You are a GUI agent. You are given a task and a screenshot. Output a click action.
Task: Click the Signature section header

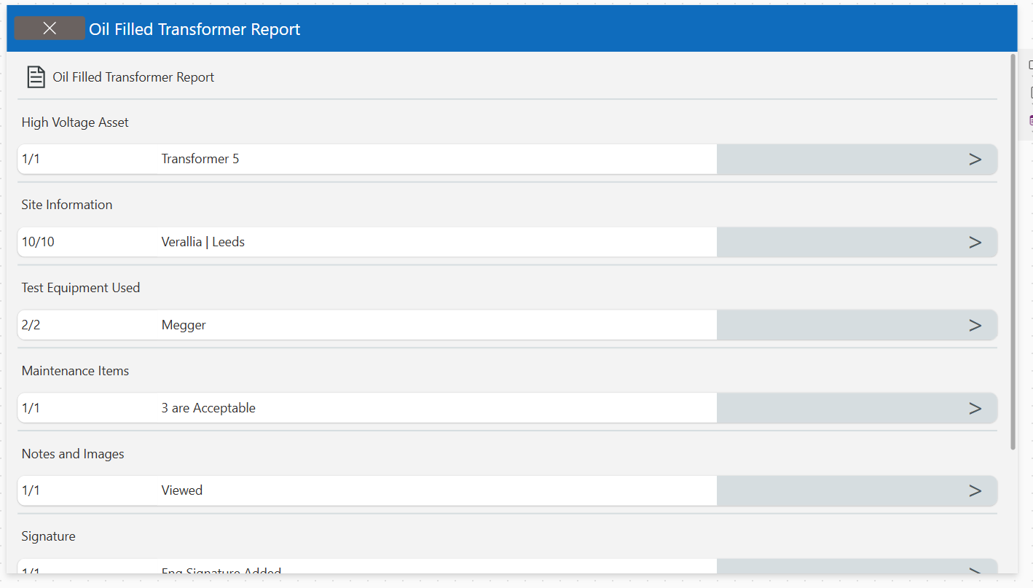point(48,536)
